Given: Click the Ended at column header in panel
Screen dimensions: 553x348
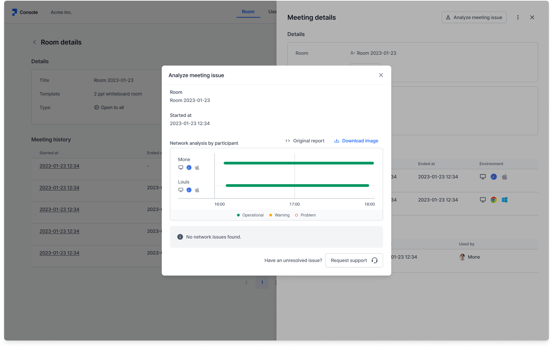Looking at the screenshot, I should coord(427,164).
